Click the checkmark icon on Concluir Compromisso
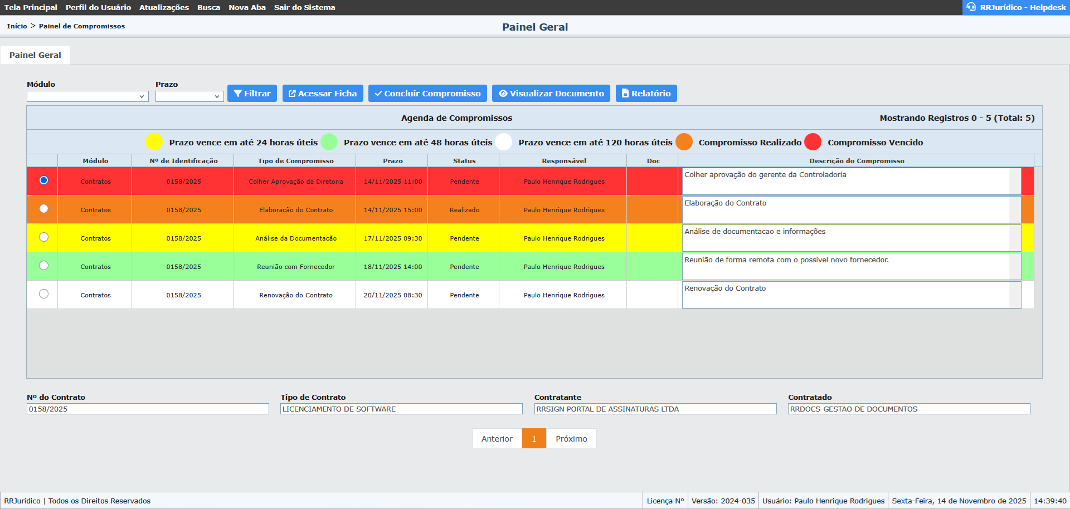 (x=378, y=94)
